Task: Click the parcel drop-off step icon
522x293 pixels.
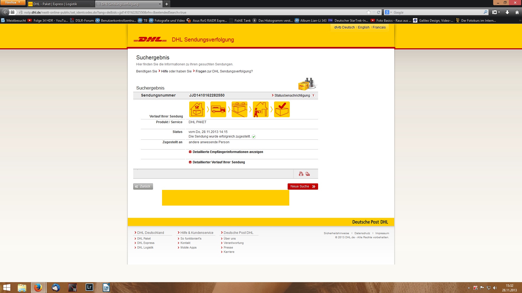Action: pyautogui.click(x=197, y=109)
